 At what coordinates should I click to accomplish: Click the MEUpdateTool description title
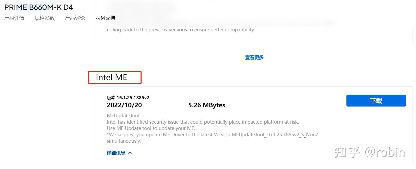click(123, 115)
